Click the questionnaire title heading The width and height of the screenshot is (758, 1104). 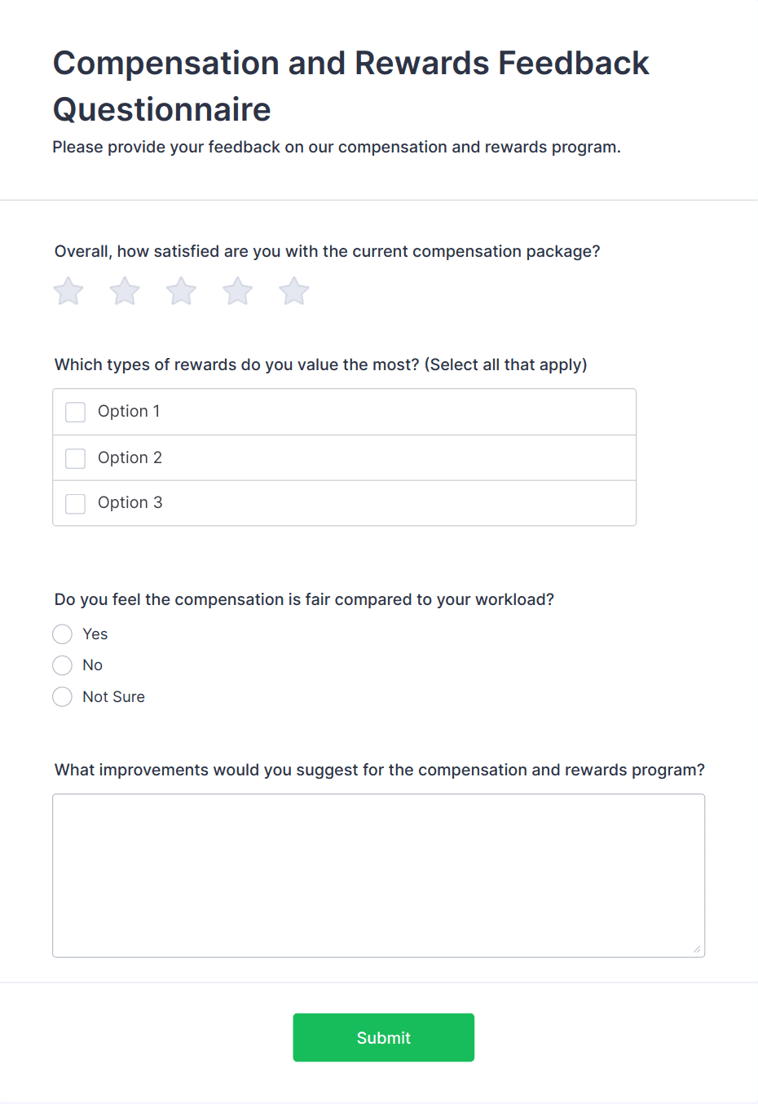[350, 85]
